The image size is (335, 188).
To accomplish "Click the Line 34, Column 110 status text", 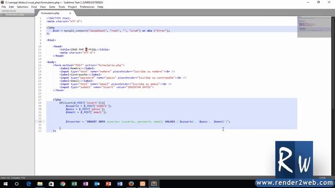I will (x=13, y=178).
